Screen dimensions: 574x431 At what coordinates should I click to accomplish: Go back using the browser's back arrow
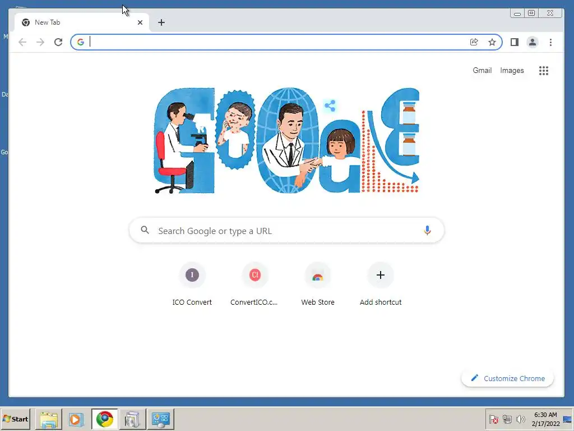(x=22, y=42)
